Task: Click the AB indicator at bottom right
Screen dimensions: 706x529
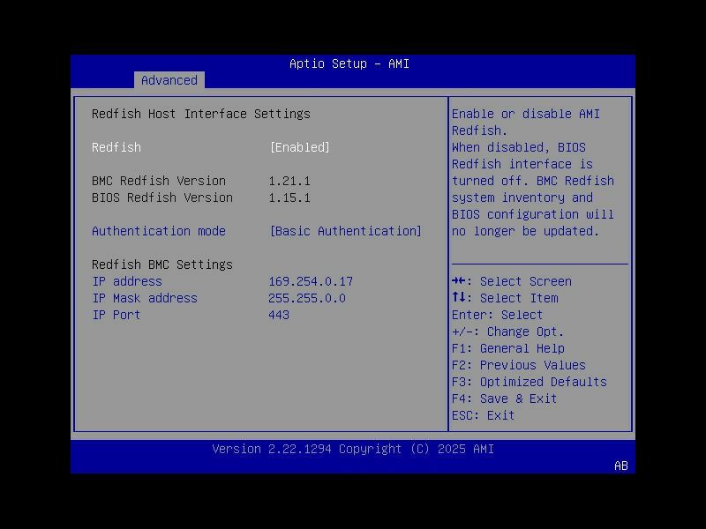Action: point(619,467)
